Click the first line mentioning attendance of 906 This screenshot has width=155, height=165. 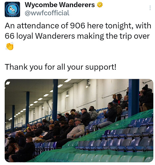click(78, 26)
